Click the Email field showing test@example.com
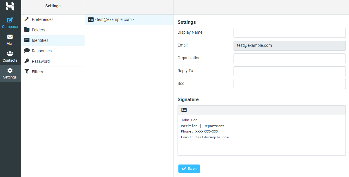This screenshot has width=349, height=177. 290,46
